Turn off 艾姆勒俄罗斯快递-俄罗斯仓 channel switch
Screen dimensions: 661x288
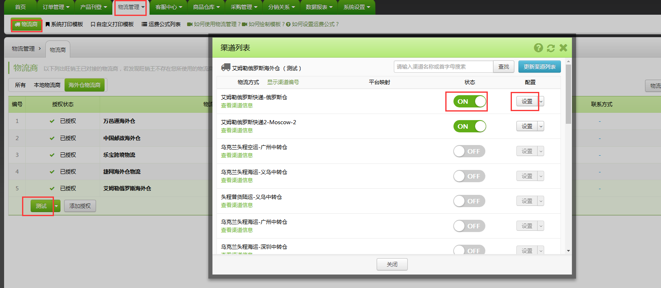470,101
